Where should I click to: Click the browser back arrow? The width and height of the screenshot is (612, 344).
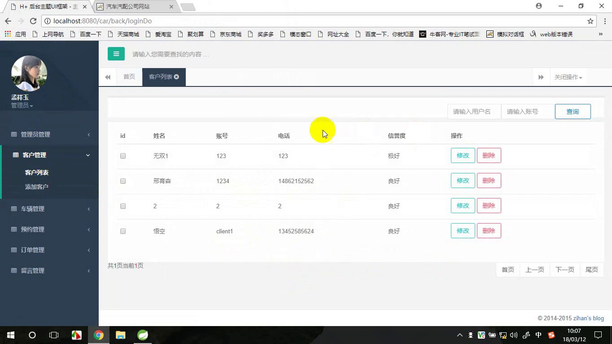8,21
